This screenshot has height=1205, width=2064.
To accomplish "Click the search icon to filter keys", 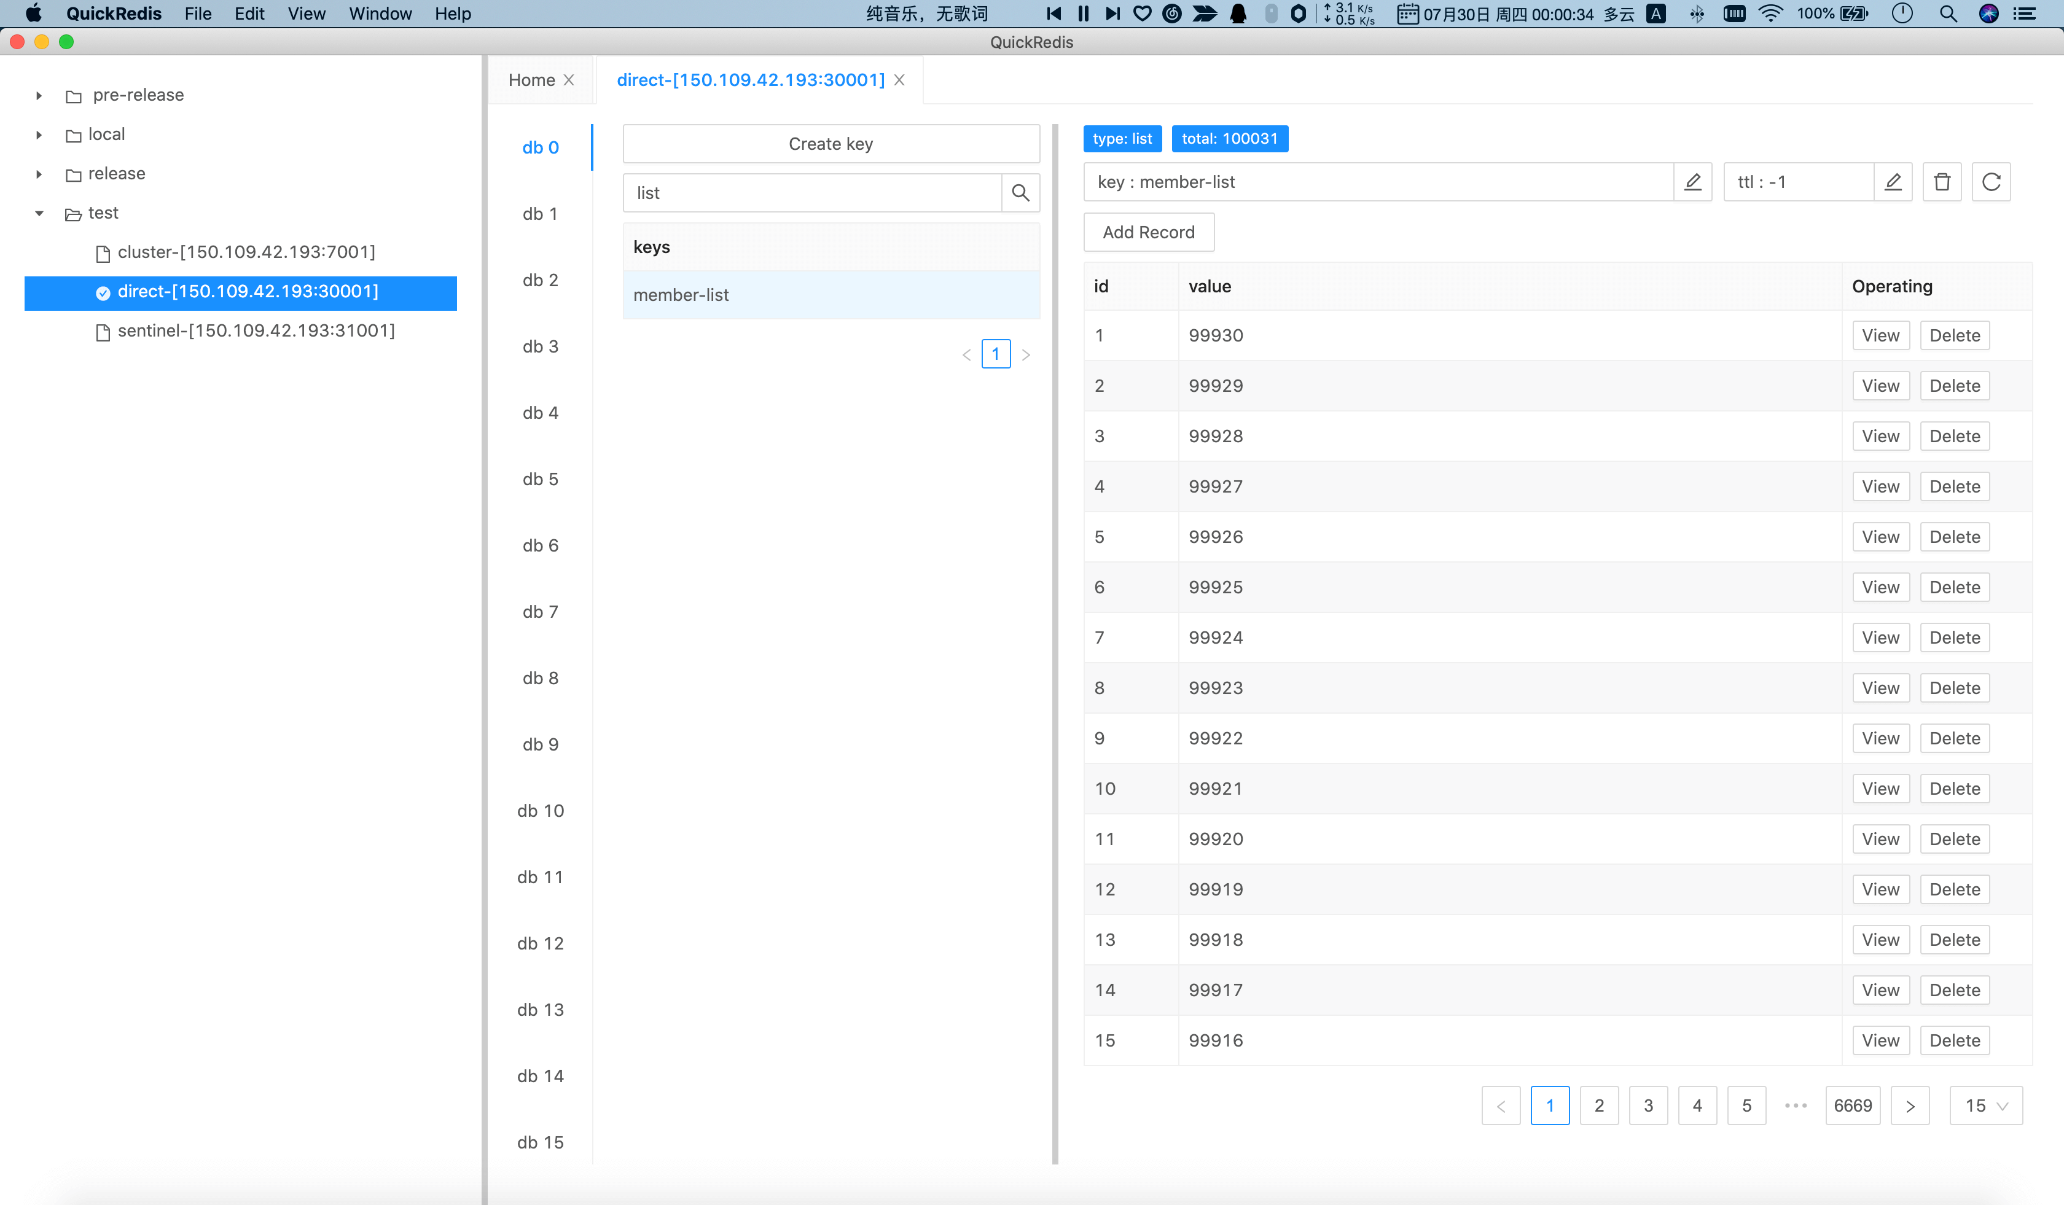I will tap(1021, 193).
